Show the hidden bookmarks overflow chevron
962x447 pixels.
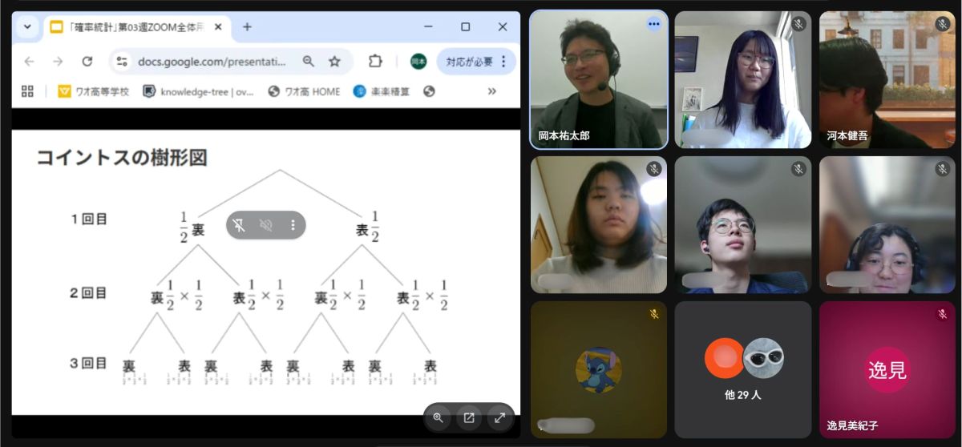[x=492, y=91]
